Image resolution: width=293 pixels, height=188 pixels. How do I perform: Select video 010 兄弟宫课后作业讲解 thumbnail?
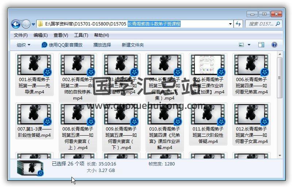coord(165,114)
